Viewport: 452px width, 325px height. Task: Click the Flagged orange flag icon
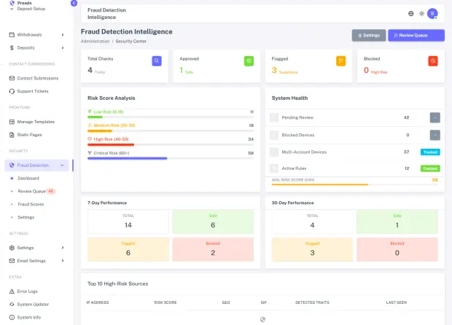pos(340,60)
